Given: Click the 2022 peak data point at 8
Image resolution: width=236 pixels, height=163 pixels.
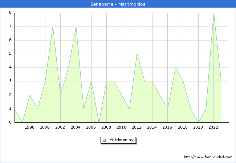Looking at the screenshot, I should coord(213,13).
